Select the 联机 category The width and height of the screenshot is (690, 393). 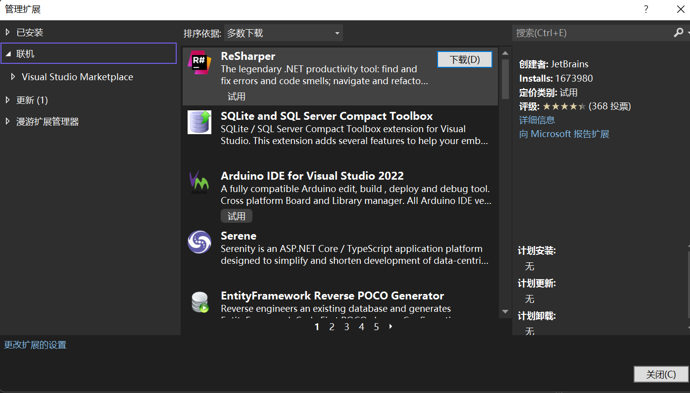point(25,54)
